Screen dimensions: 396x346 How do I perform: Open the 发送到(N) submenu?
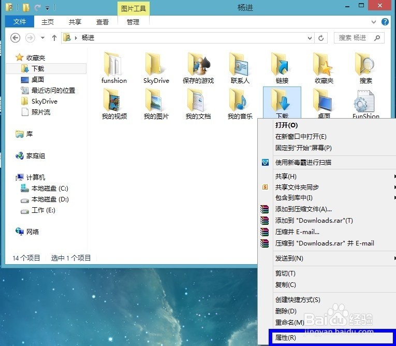(x=289, y=258)
